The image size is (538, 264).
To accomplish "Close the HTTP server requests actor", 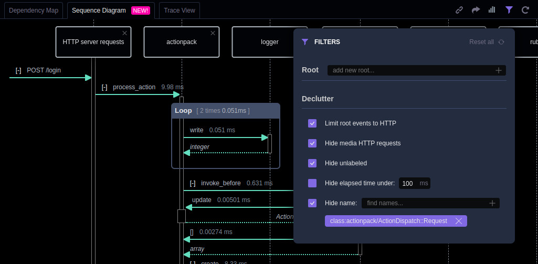I will (124, 33).
